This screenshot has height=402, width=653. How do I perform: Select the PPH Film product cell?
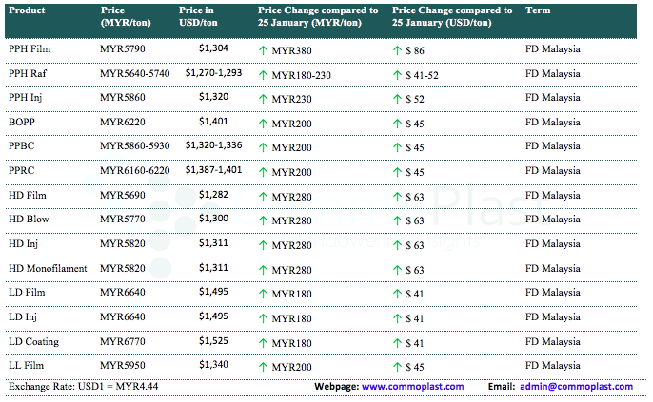pos(30,48)
